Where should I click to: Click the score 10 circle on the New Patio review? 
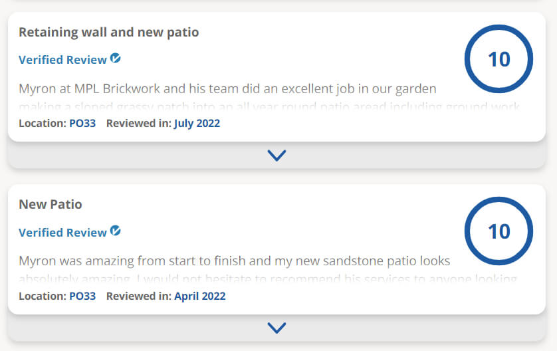[499, 231]
